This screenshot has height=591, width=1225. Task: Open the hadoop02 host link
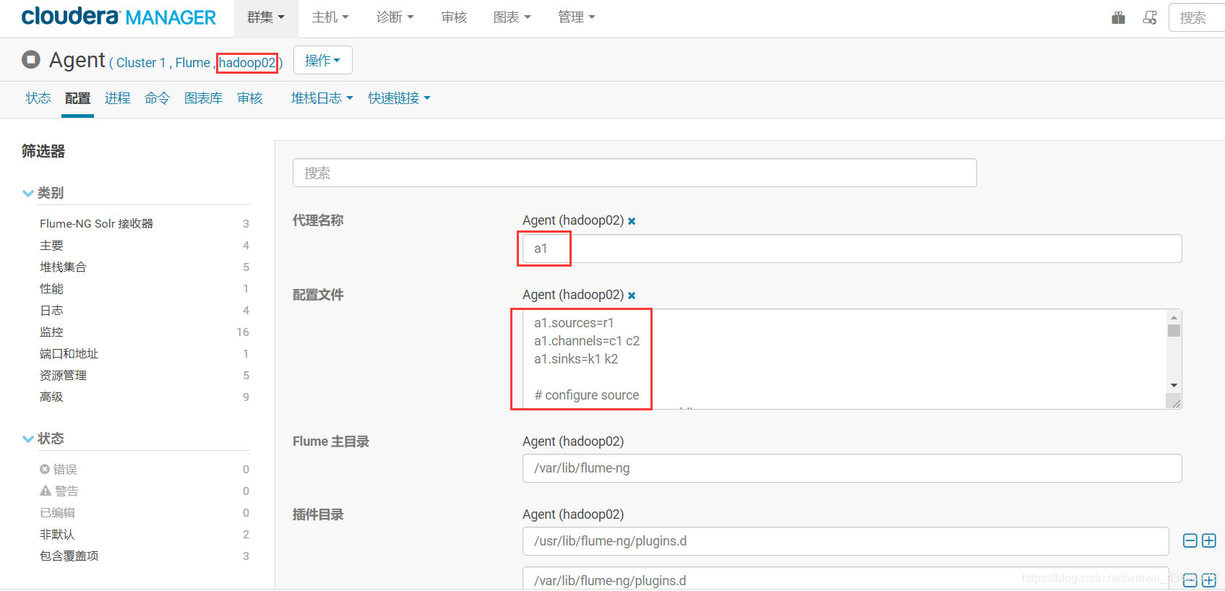[247, 63]
